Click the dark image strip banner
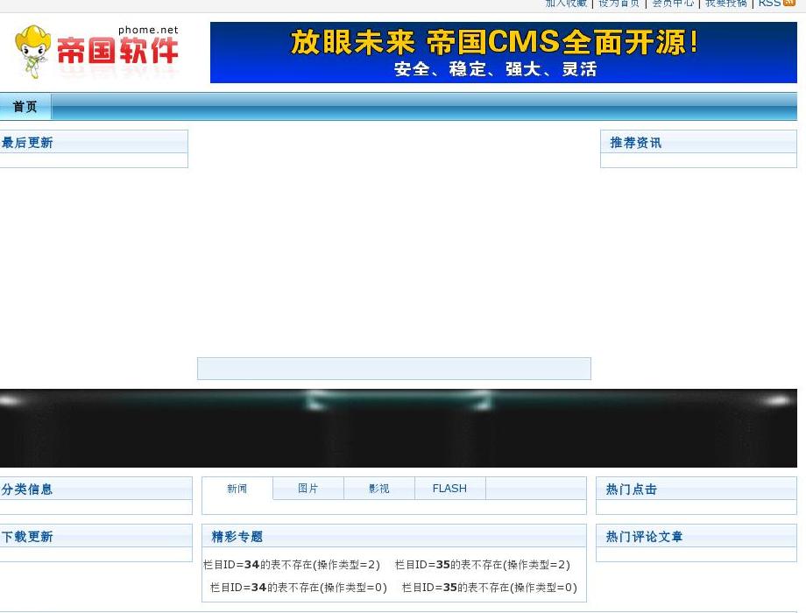 click(399, 428)
